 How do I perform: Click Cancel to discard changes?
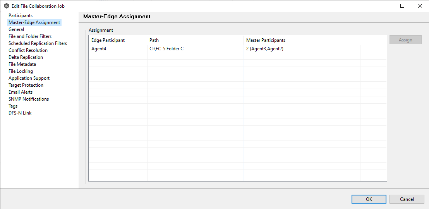[x=407, y=199]
